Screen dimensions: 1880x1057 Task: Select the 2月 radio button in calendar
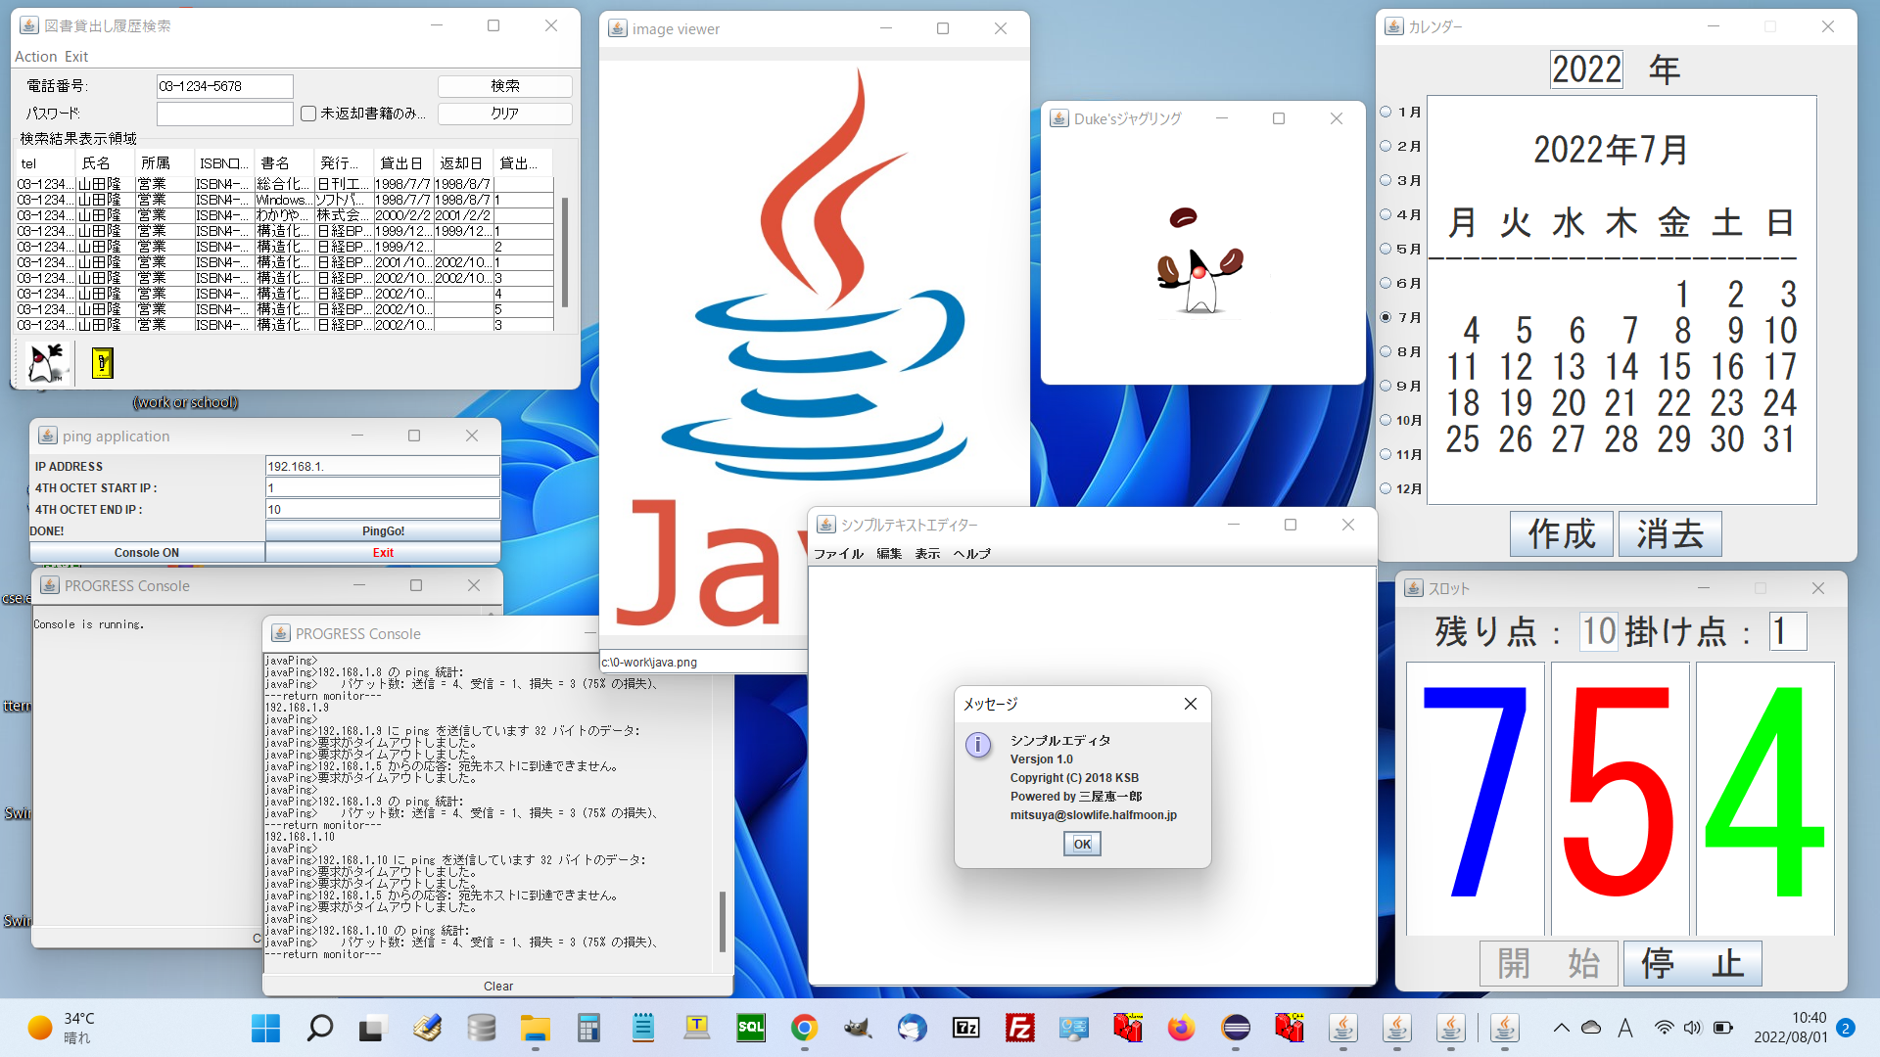[x=1386, y=146]
